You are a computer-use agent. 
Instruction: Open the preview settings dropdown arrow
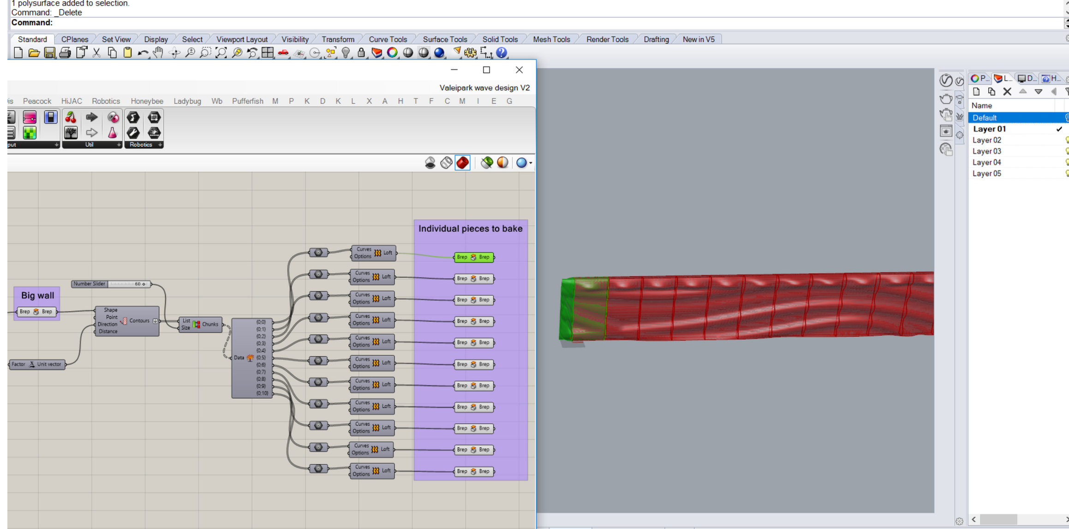(531, 164)
